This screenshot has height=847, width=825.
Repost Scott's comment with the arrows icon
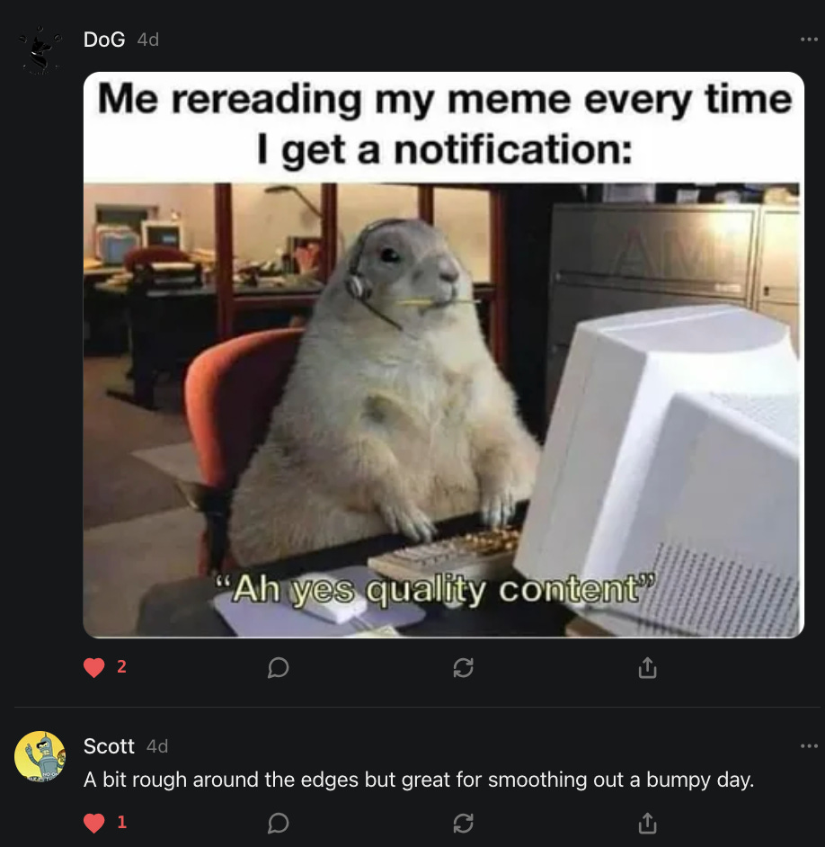[x=463, y=824]
